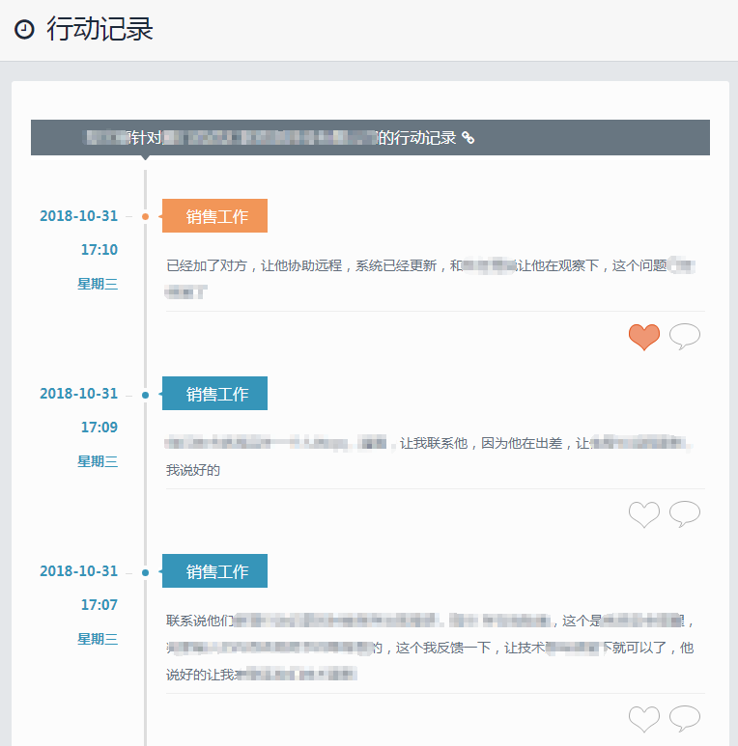This screenshot has height=746, width=738.
Task: Open comment bubble for the 17:09 record
Action: (685, 513)
